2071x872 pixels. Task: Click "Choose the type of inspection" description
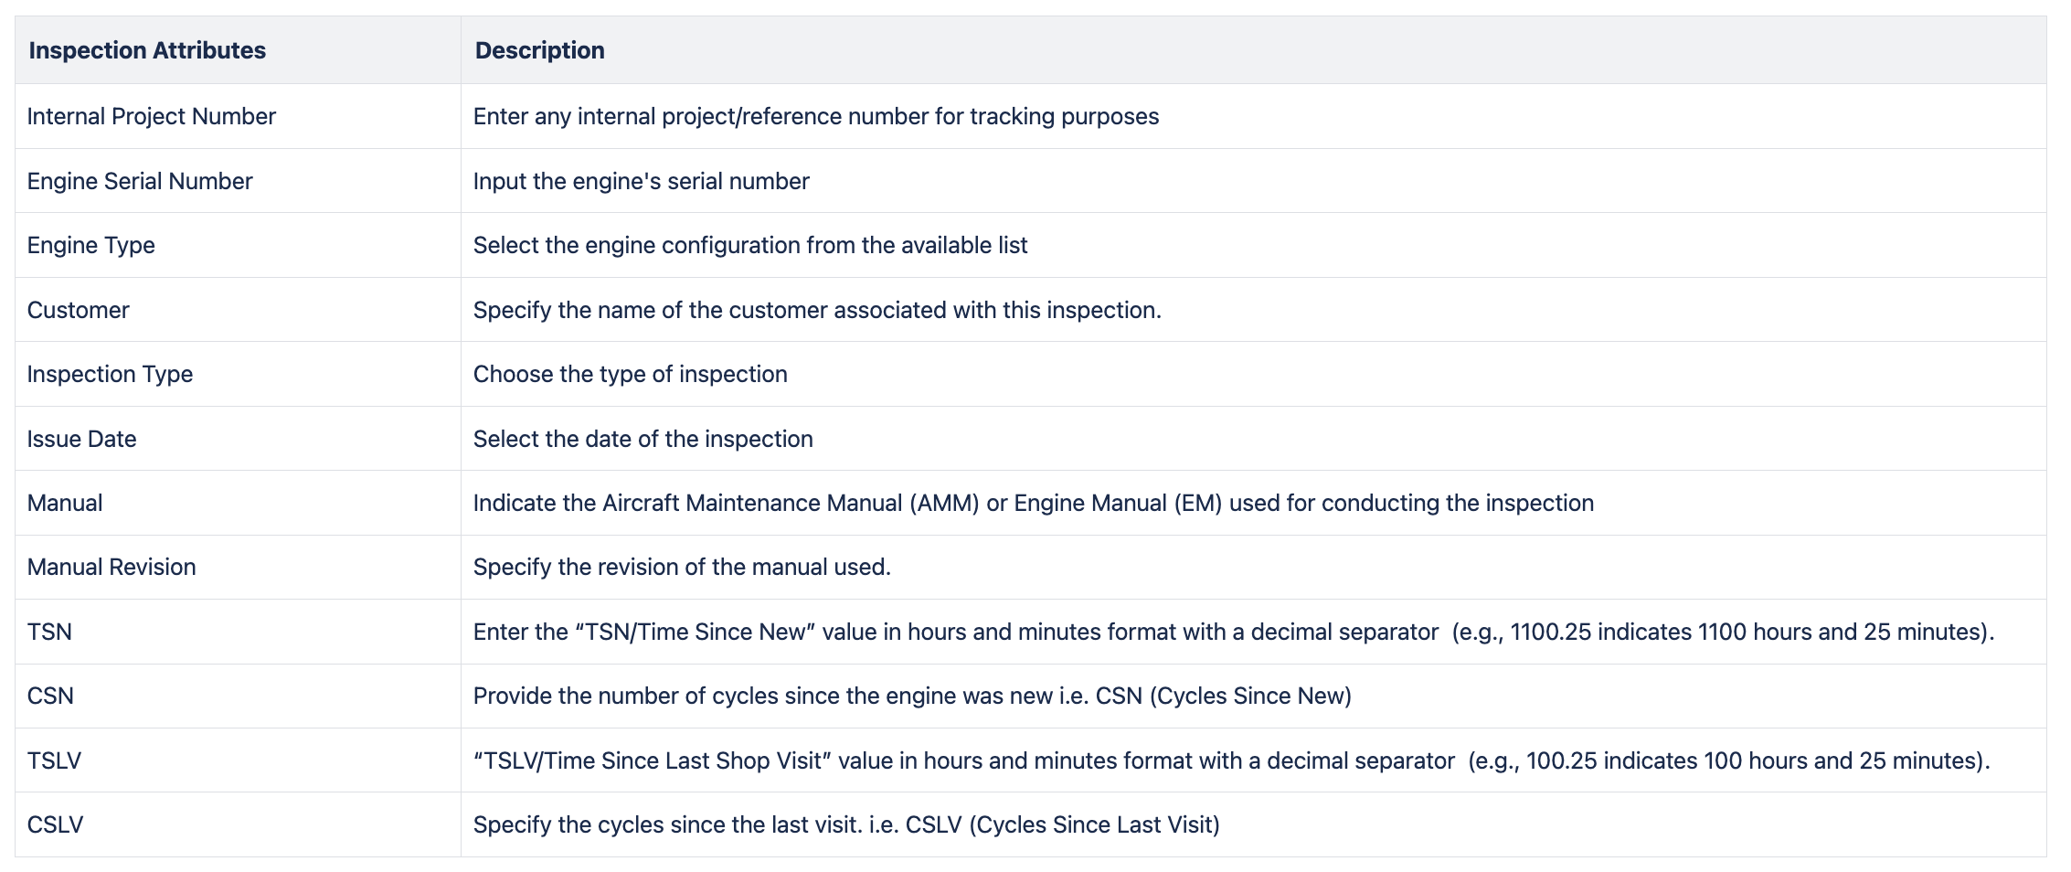630,374
